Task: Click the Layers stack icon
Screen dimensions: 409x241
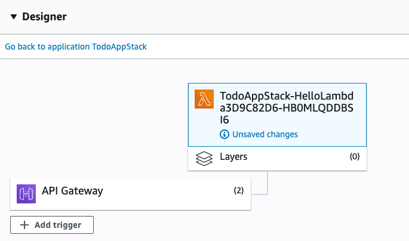Action: click(x=204, y=158)
